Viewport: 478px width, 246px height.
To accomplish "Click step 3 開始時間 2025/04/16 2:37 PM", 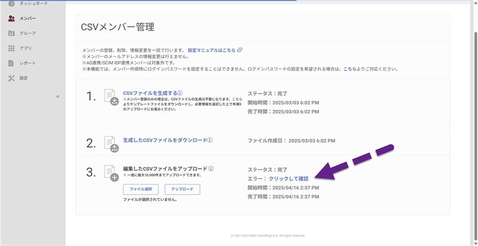I will tap(283, 188).
